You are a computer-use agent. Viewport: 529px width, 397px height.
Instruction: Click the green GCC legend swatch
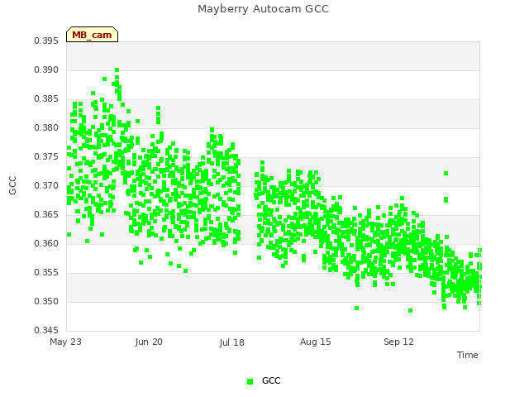250,381
